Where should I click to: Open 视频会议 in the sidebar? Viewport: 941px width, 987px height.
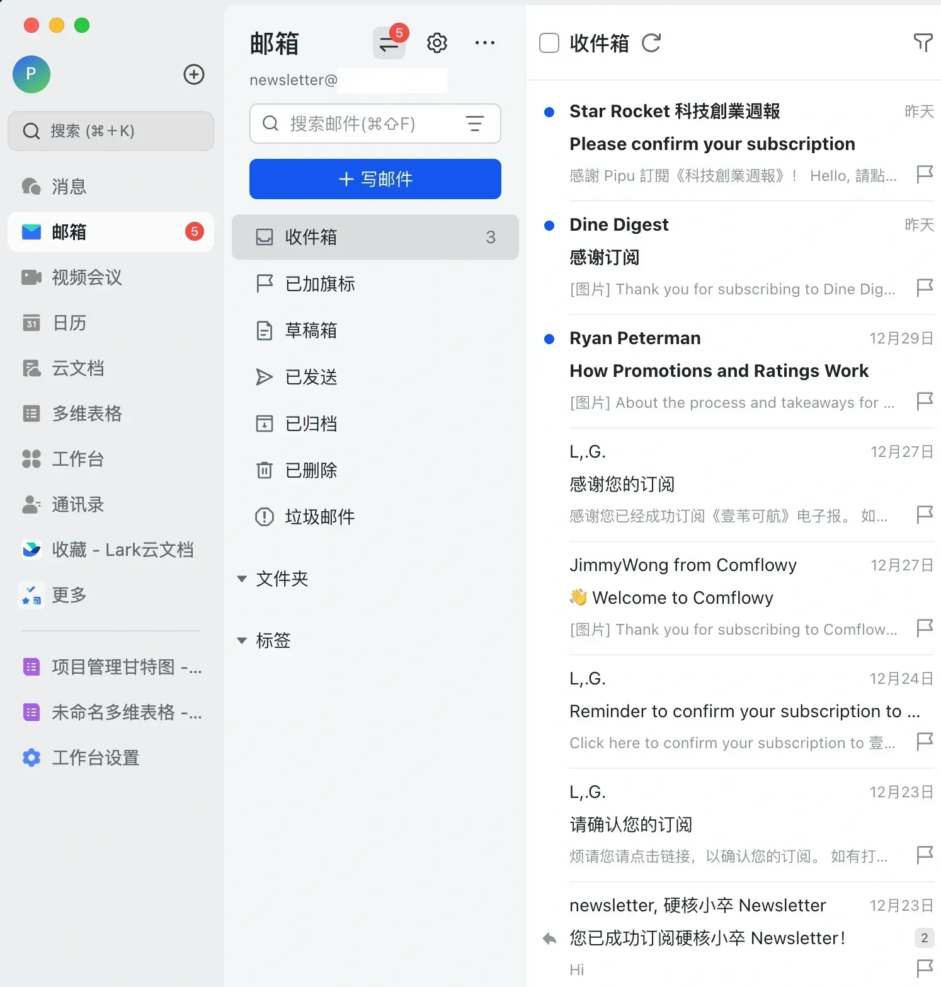[111, 277]
